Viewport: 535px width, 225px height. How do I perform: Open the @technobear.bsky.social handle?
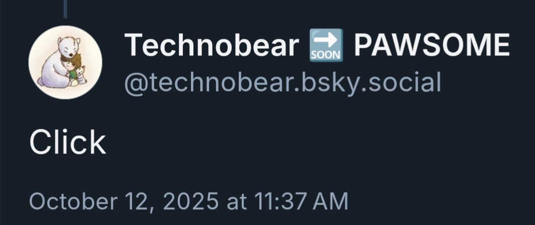click(283, 83)
